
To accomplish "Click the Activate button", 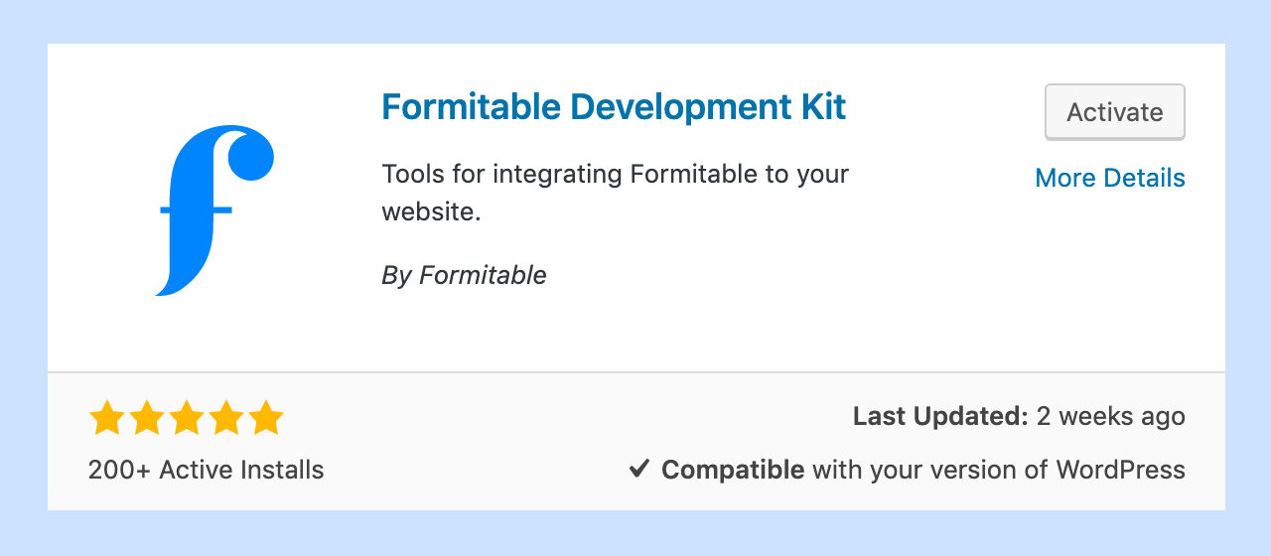I will [x=1115, y=112].
